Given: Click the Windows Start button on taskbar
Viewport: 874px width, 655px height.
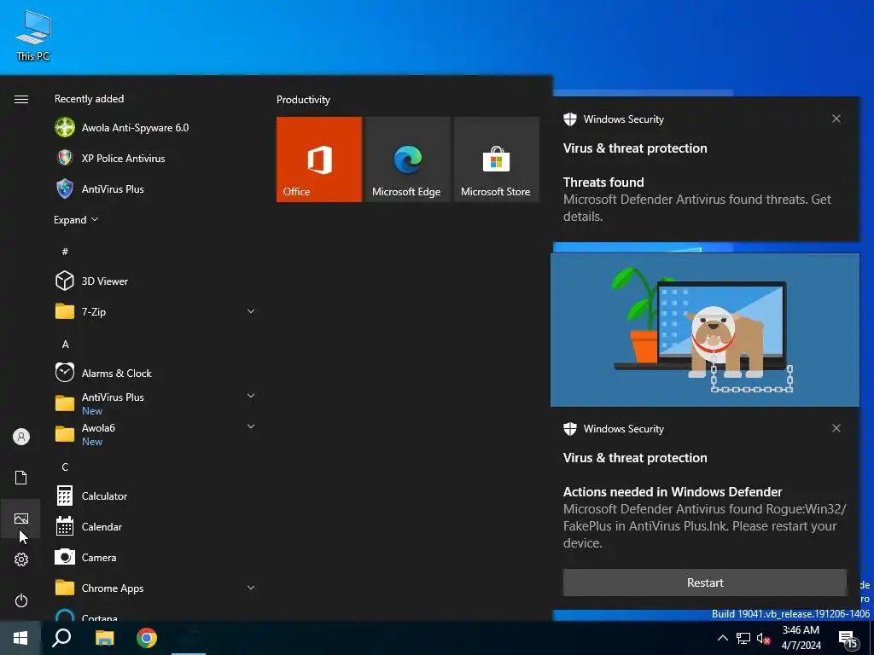Looking at the screenshot, I should pos(20,638).
